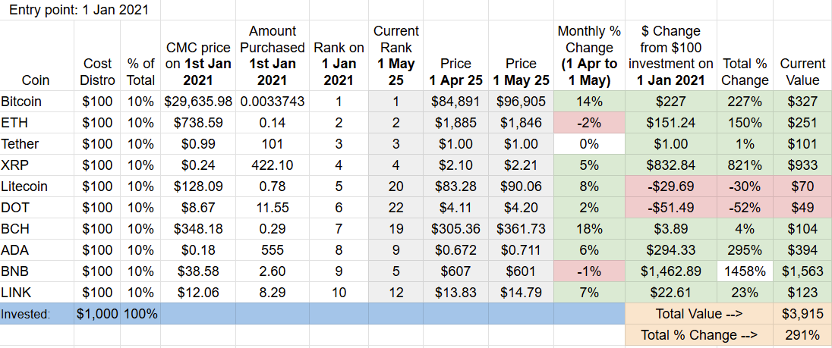The width and height of the screenshot is (832, 348).
Task: Select BNB's $ change value $1,462.89
Action: [x=671, y=271]
